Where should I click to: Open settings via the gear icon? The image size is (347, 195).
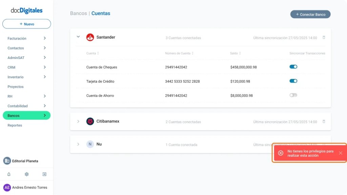pos(26,174)
